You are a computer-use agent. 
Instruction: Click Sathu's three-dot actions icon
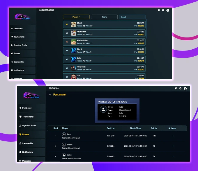[x=173, y=156]
